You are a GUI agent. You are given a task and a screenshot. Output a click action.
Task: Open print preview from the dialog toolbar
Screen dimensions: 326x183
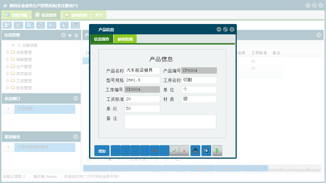click(x=206, y=150)
